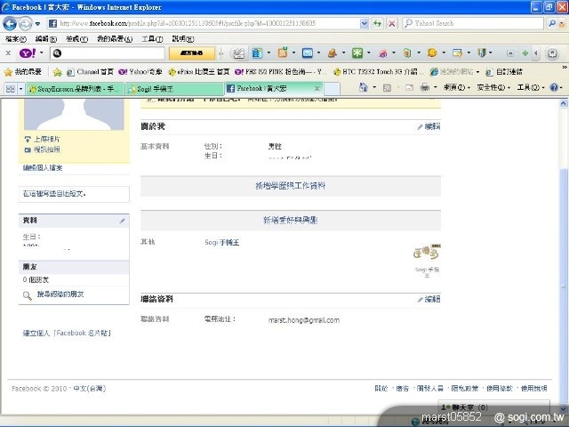Open the 工具(T) menu
The image size is (569, 427).
click(x=152, y=39)
